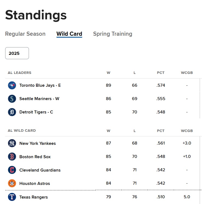Click the Cleveland Guardians logo icon
This screenshot has width=202, height=204.
12,170
